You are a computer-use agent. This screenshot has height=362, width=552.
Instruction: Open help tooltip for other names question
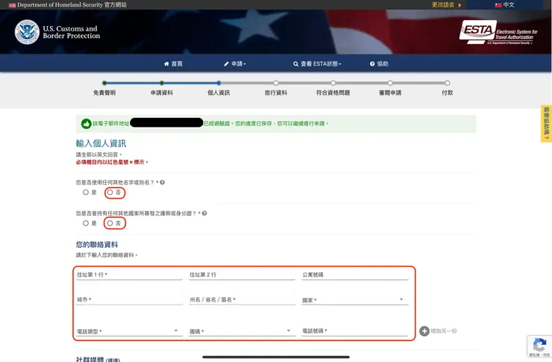coord(163,182)
